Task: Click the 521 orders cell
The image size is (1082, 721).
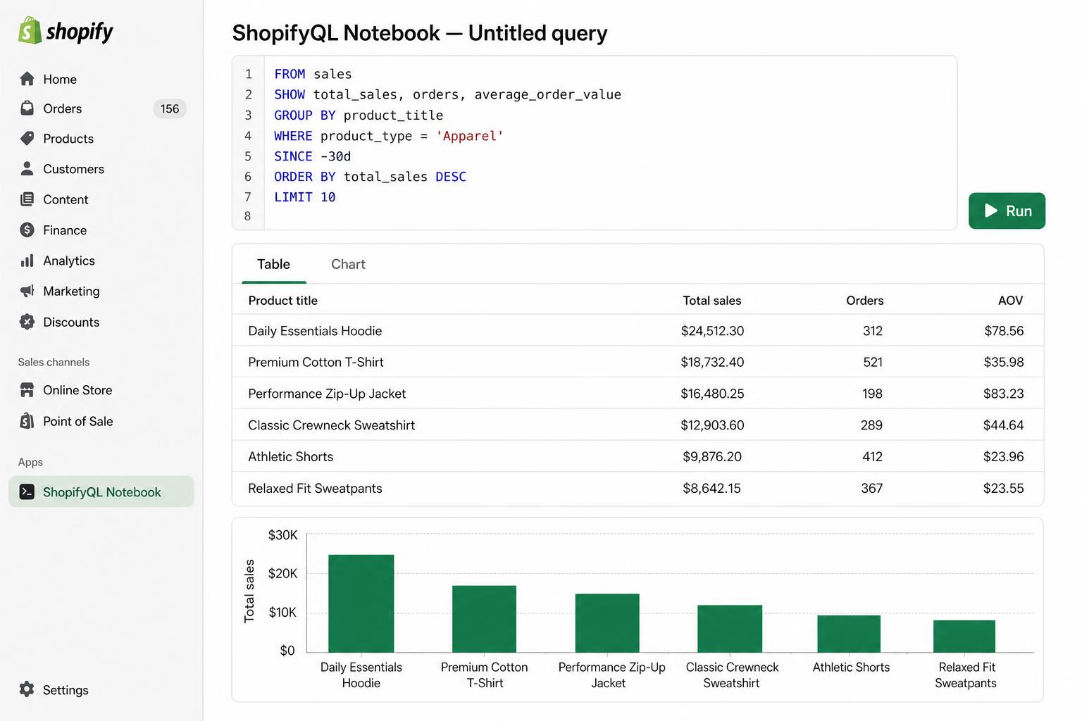Action: (873, 362)
